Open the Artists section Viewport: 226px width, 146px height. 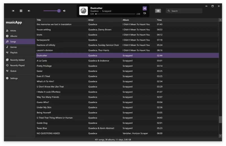tap(19, 31)
